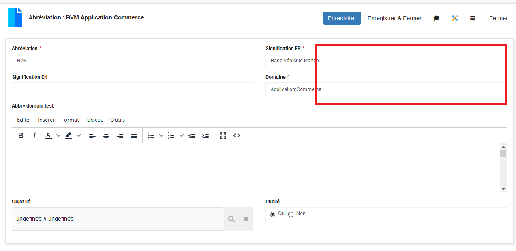516x251 pixels.
Task: Open the Insérer menu
Action: (x=46, y=120)
